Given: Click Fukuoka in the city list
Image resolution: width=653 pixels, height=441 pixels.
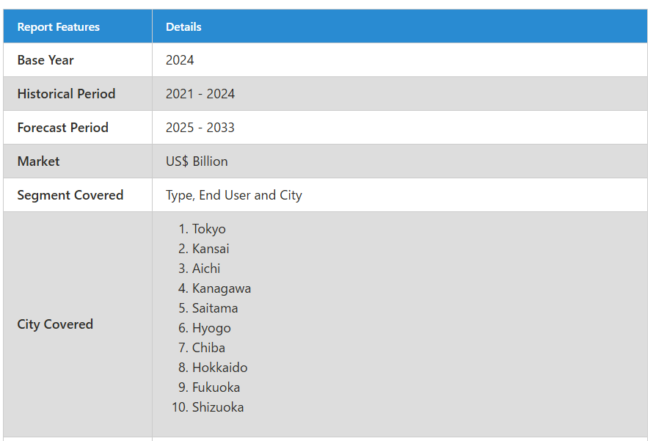Looking at the screenshot, I should (x=216, y=387).
